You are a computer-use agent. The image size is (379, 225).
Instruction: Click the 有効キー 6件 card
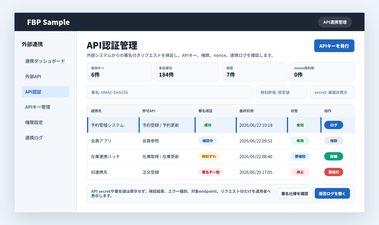point(119,72)
